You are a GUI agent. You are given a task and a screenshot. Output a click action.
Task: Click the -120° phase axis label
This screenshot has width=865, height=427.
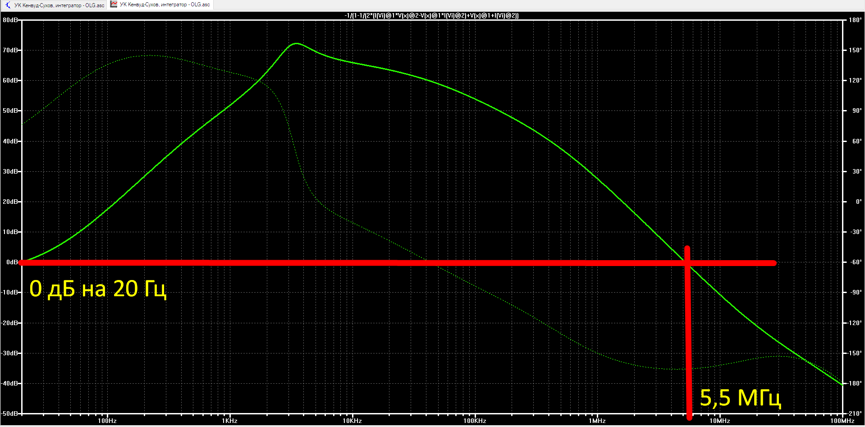[x=855, y=323]
